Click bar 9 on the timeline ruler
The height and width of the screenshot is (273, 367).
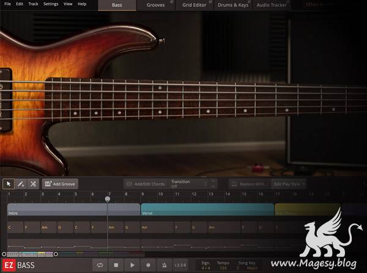143,194
